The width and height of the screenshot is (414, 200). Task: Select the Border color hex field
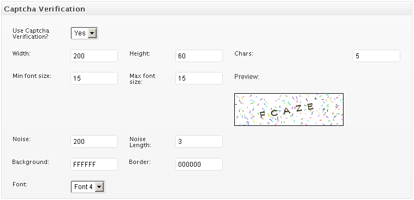point(199,165)
